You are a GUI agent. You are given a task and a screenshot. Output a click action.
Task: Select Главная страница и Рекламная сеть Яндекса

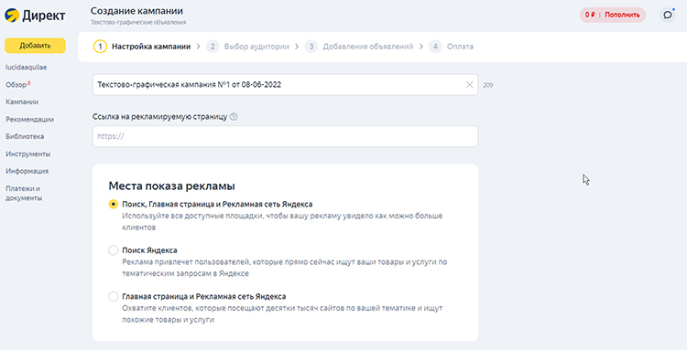point(113,296)
